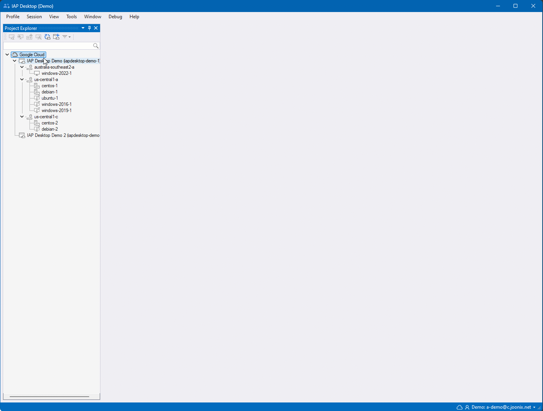Click the Connect as user toolbar icon
Viewport: 543px width, 411px height.
(21, 37)
